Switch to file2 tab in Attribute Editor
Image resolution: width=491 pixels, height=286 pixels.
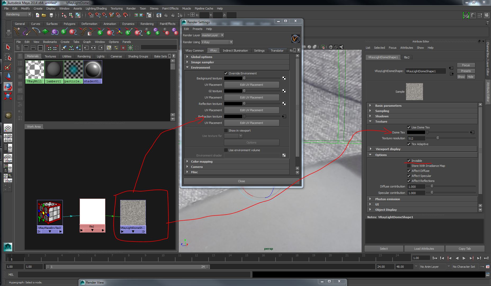coord(407,57)
